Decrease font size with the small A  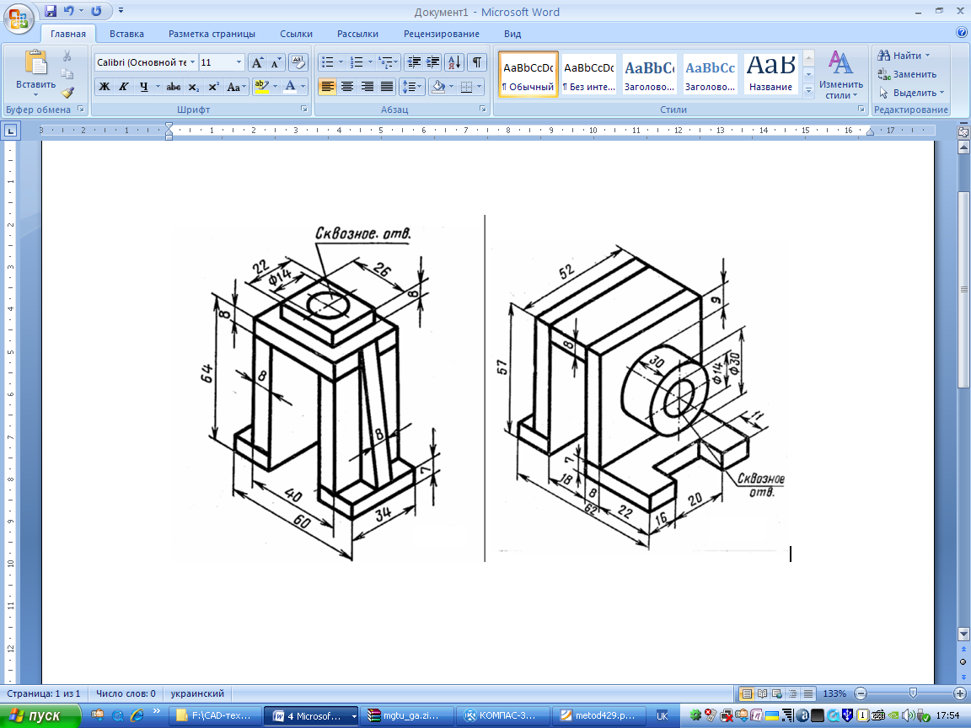(276, 62)
